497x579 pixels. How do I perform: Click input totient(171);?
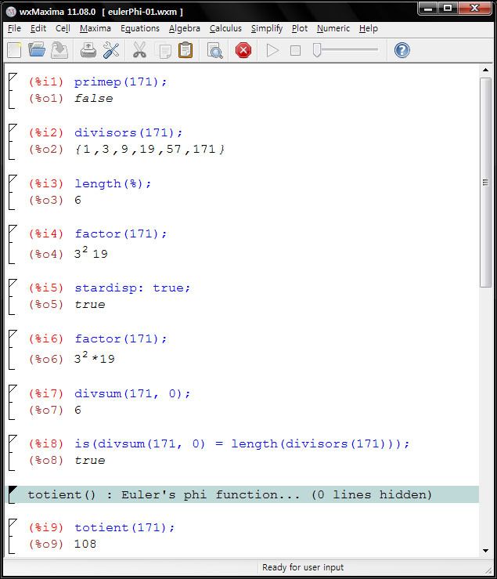point(124,527)
